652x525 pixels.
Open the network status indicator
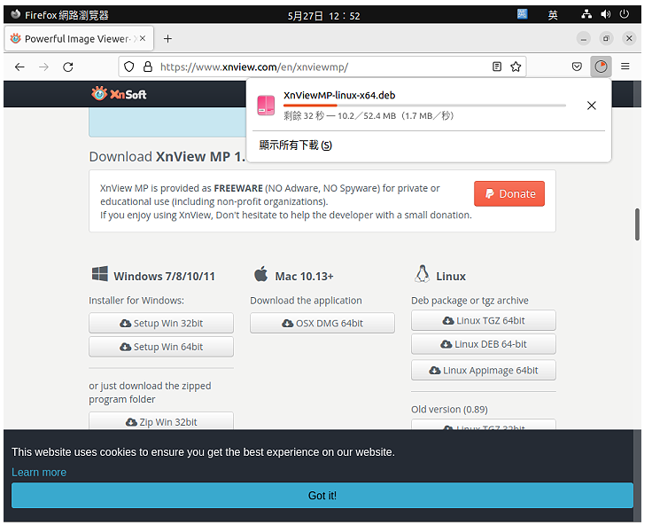click(586, 14)
